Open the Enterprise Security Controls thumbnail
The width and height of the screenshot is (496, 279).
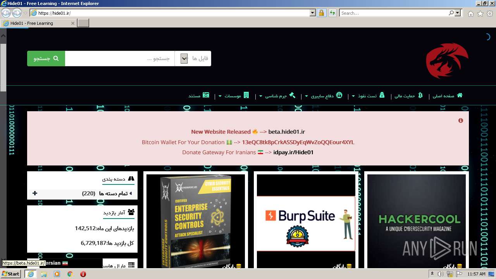tap(196, 221)
